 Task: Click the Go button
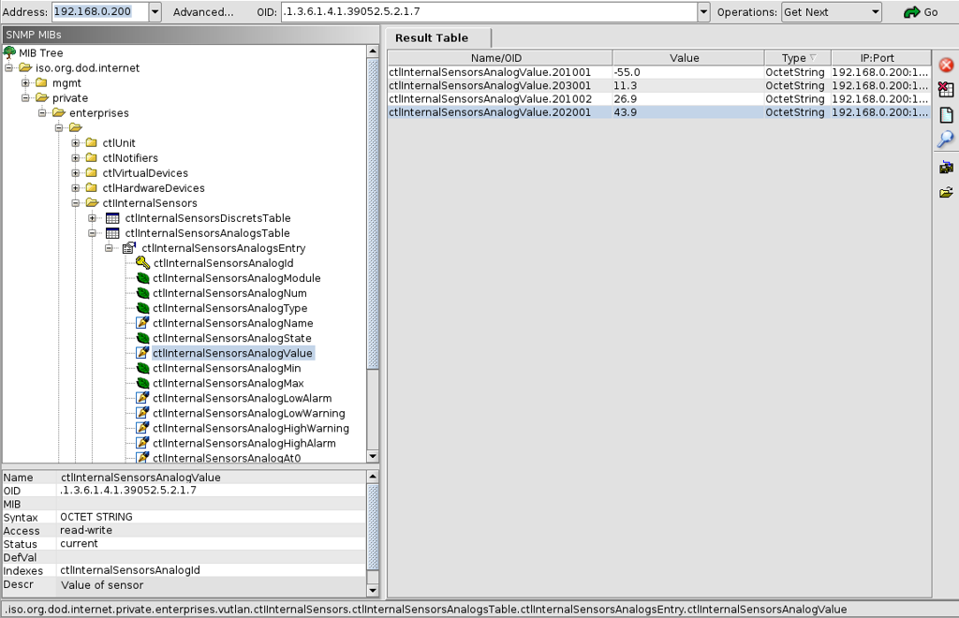click(x=922, y=12)
